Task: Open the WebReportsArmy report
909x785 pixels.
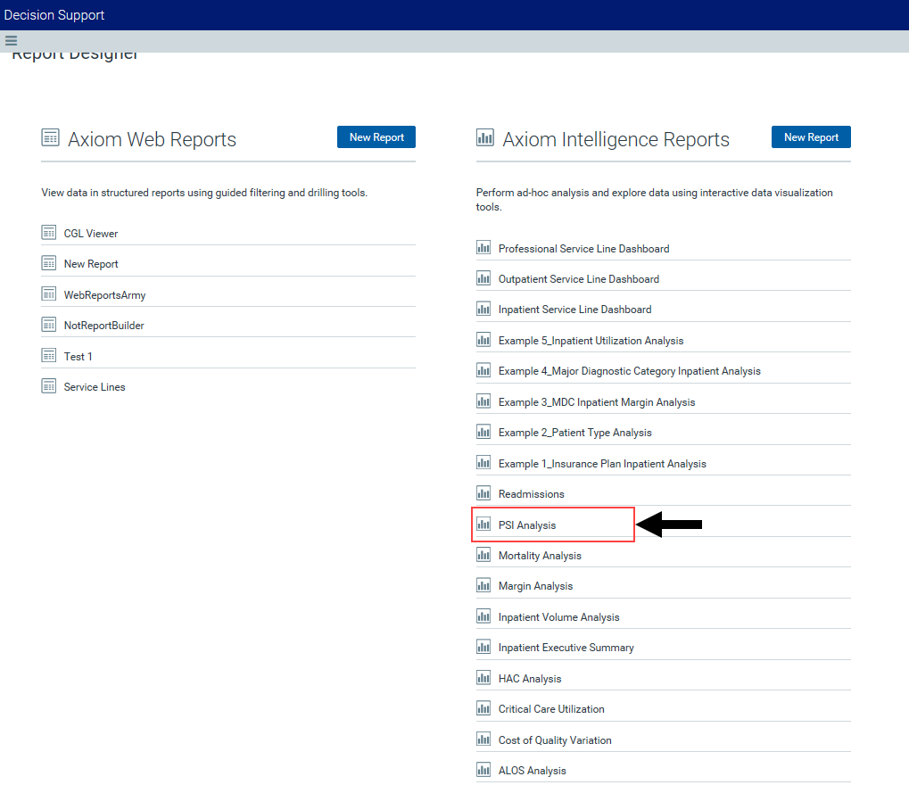Action: [105, 295]
